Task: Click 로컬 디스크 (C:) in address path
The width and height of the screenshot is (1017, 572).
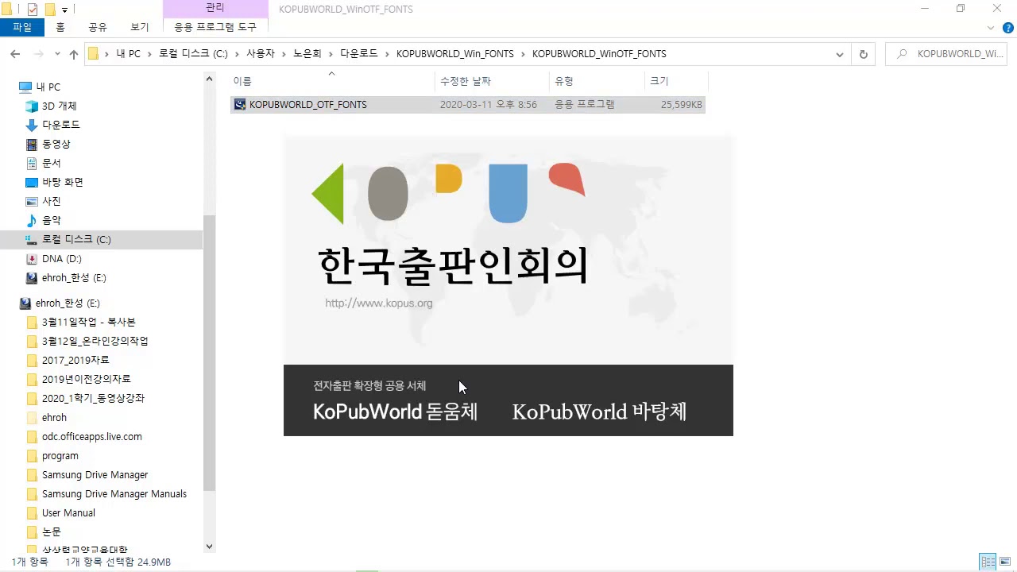Action: point(193,54)
